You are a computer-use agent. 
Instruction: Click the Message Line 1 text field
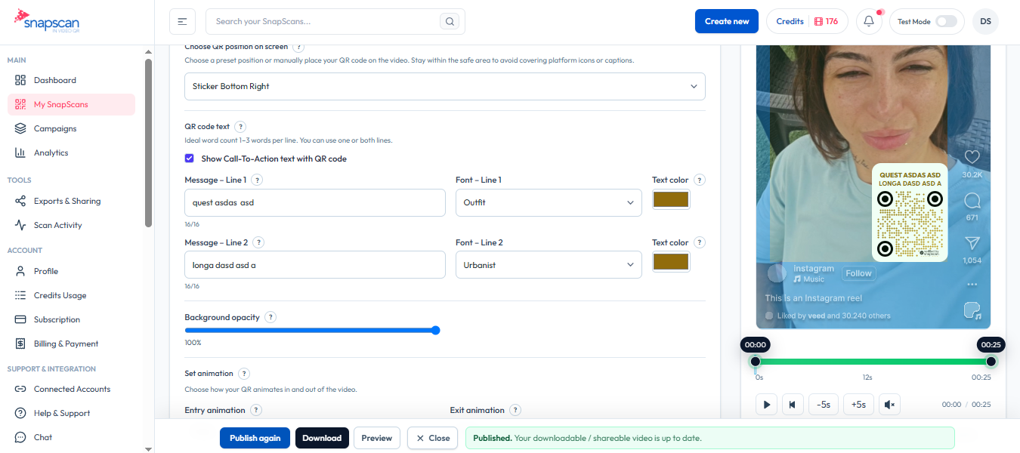tap(315, 202)
